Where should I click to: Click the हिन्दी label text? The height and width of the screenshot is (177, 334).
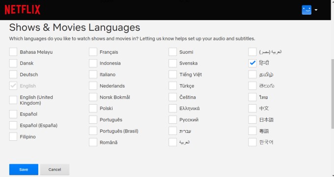click(264, 63)
